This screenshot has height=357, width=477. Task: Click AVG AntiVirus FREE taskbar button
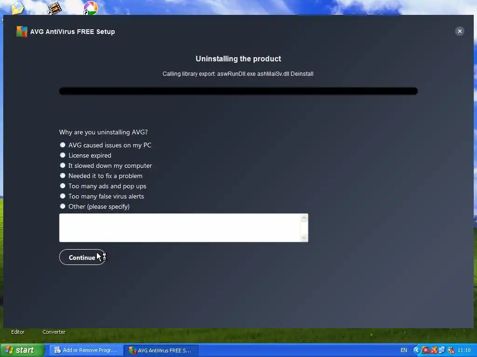(x=161, y=350)
